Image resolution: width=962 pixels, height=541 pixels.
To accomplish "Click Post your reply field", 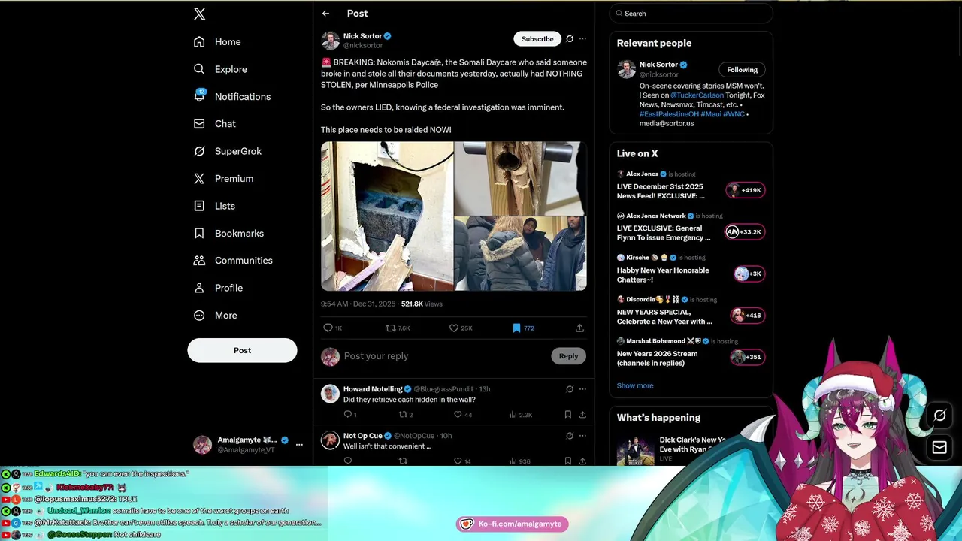I will point(443,356).
